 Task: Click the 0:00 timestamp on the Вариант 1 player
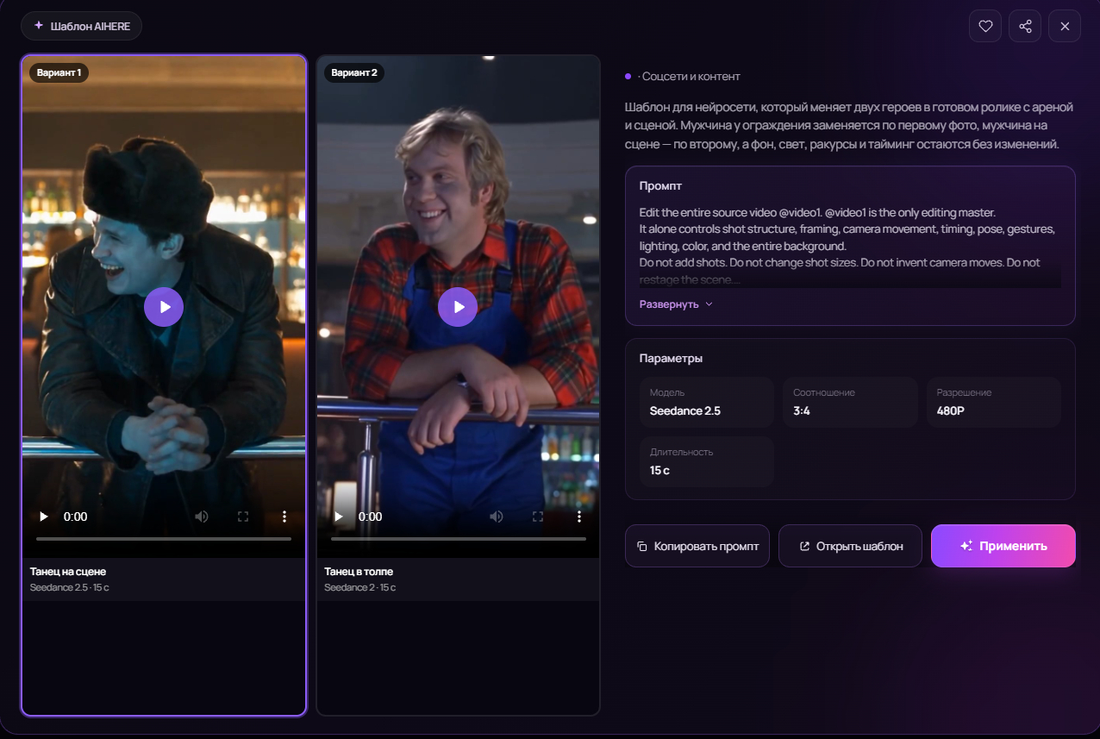coord(76,517)
